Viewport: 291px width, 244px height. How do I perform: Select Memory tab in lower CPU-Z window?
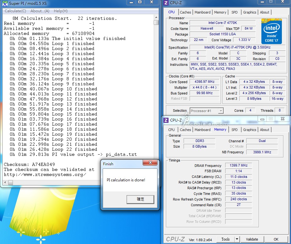tap(220, 129)
